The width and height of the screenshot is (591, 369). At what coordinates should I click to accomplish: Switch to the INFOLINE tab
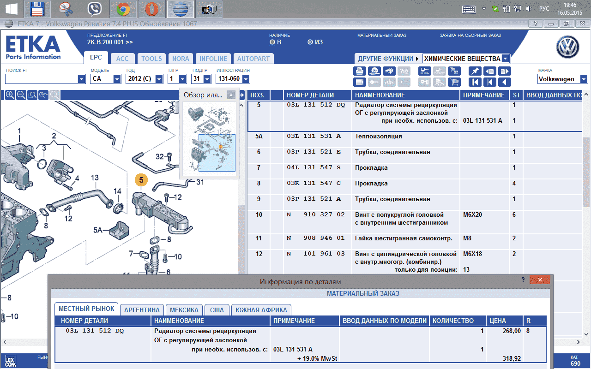(213, 59)
